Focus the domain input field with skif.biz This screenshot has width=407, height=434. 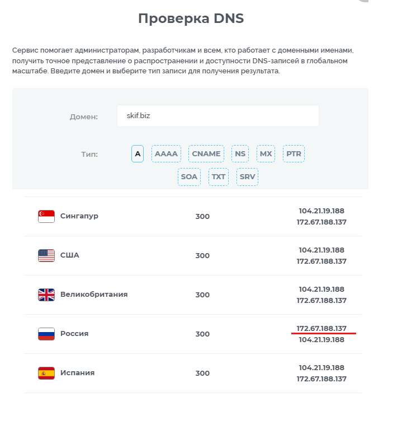(218, 116)
